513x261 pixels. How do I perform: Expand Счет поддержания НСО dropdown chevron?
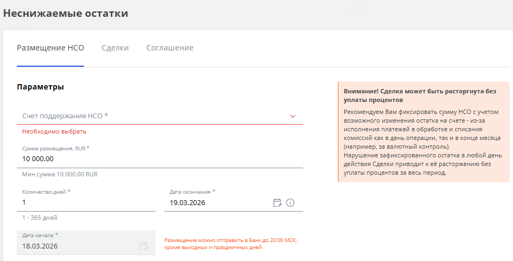(x=293, y=116)
